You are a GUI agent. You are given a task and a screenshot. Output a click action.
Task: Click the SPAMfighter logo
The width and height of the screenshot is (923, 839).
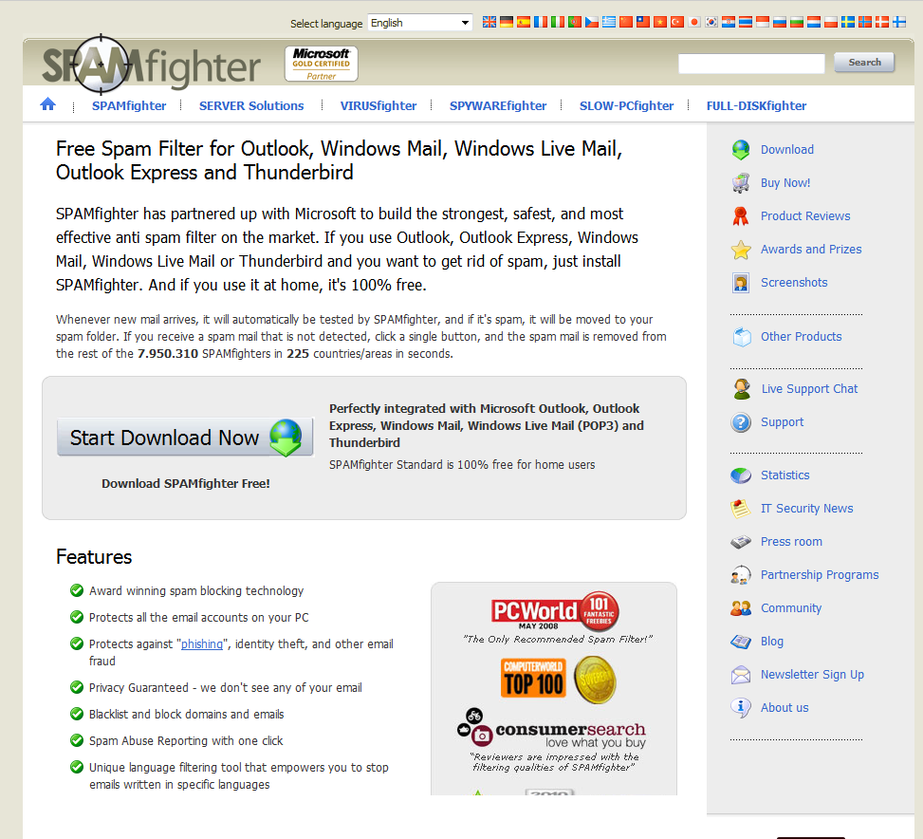coord(151,65)
